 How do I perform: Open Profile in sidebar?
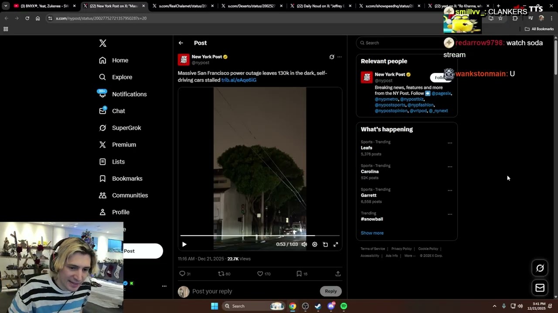[x=114, y=212]
